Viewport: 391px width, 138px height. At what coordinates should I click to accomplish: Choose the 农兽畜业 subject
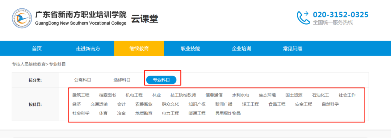pos(144,104)
